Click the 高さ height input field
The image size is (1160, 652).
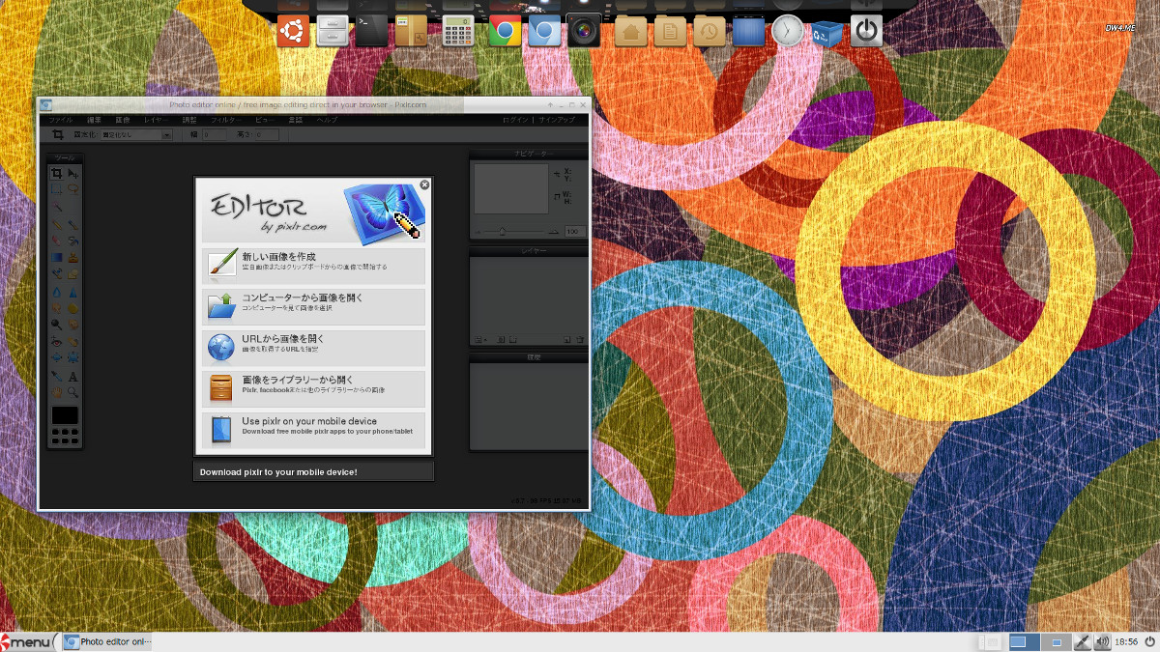pyautogui.click(x=266, y=135)
